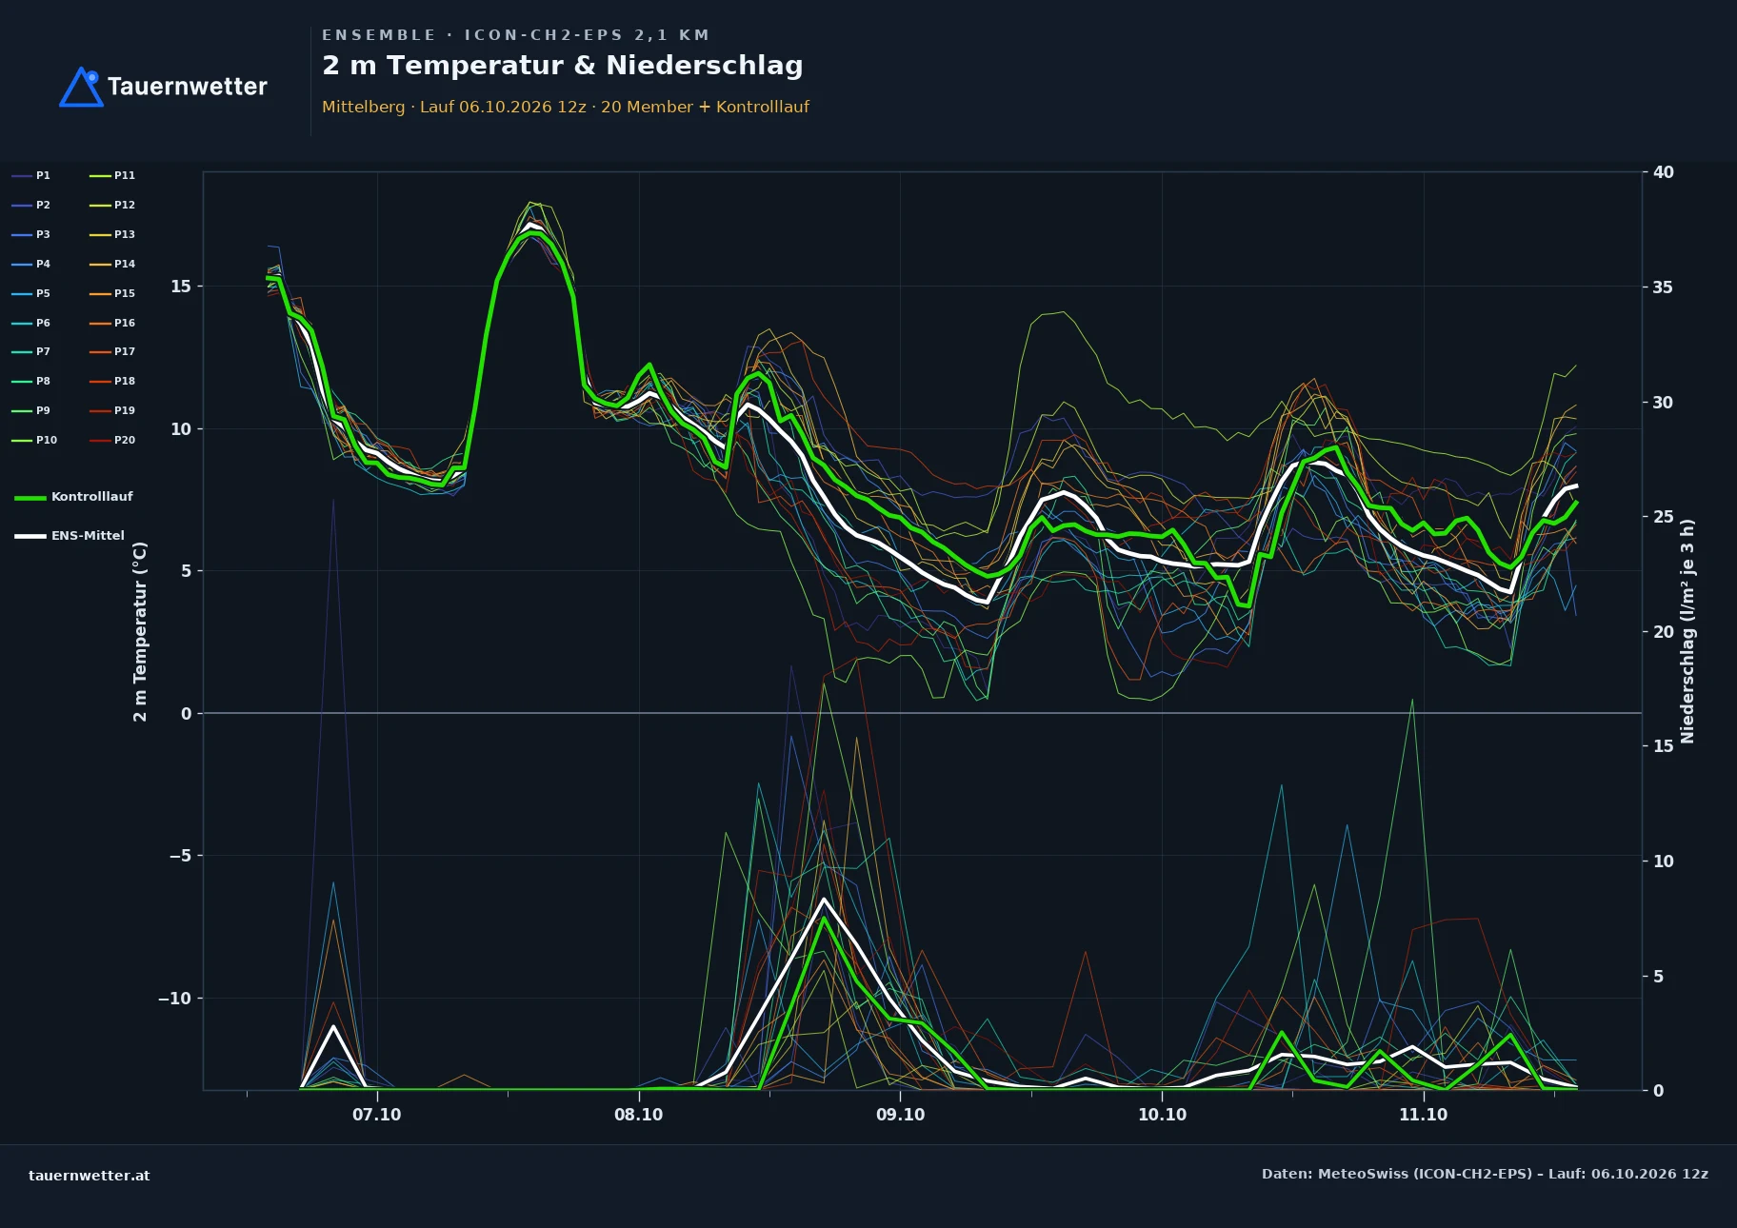Image resolution: width=1737 pixels, height=1228 pixels.
Task: Click the Tauernwetter brand name text
Action: pos(187,87)
